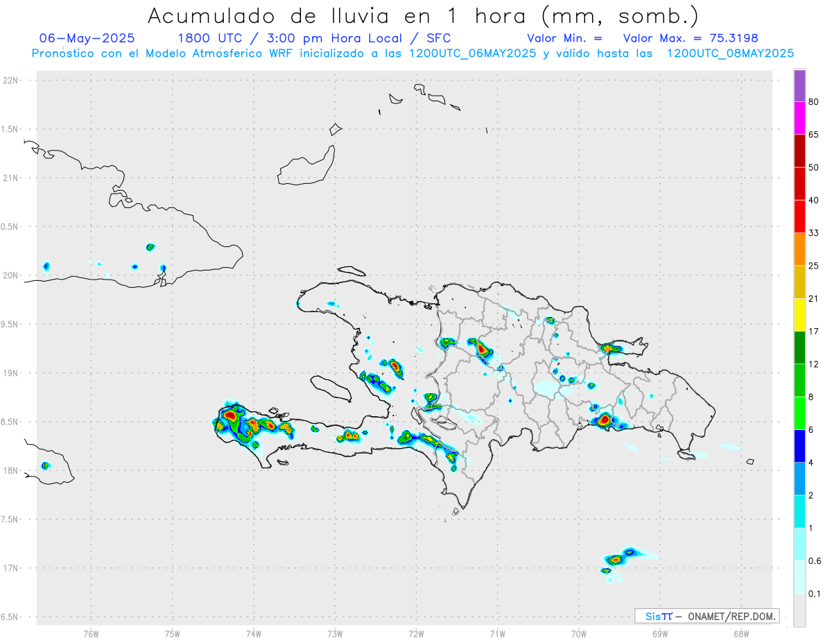Select the '19N' latitude tick label
Screen dimensions: 832x643
10,372
